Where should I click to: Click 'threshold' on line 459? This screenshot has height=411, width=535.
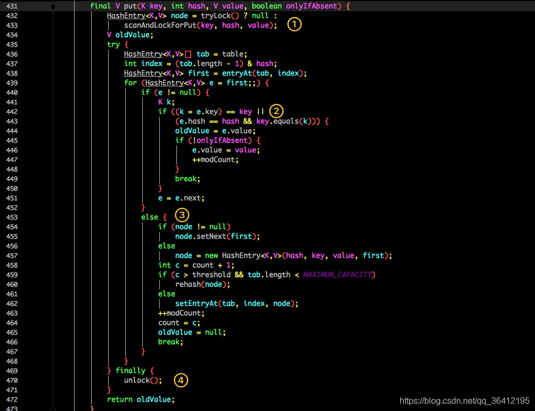[x=211, y=275]
